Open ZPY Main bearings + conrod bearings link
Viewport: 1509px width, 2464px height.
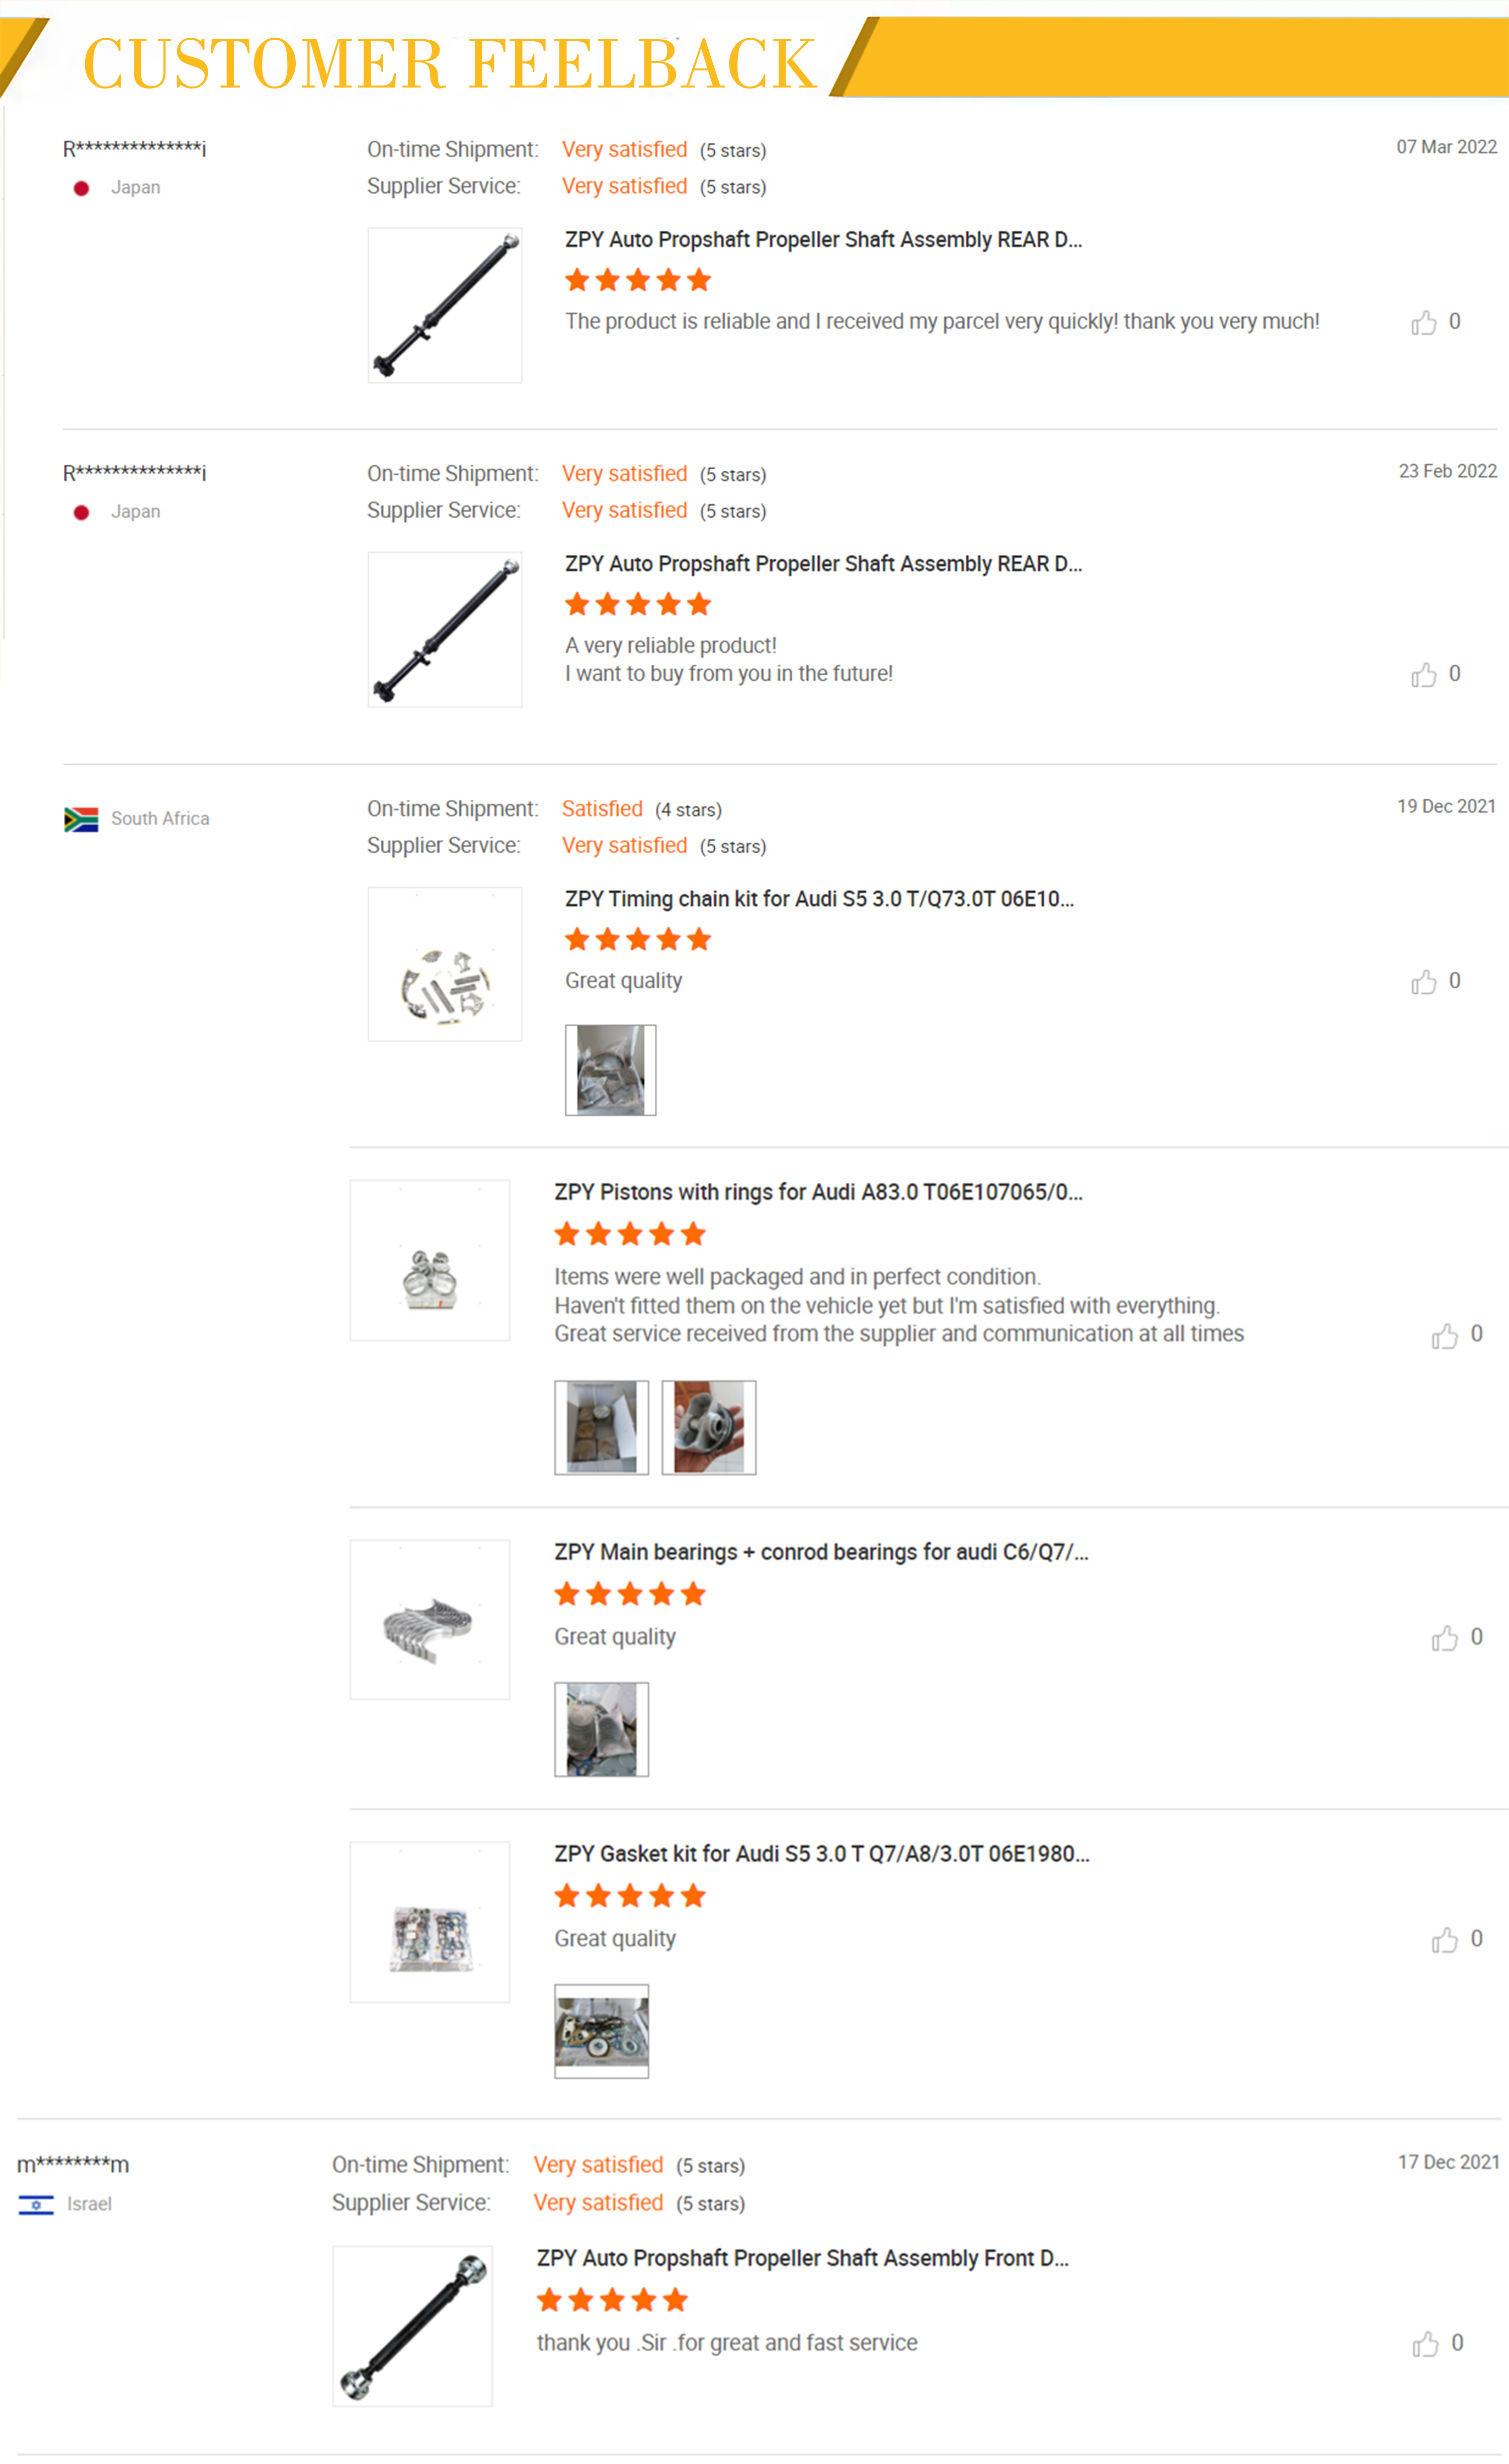(x=821, y=1552)
